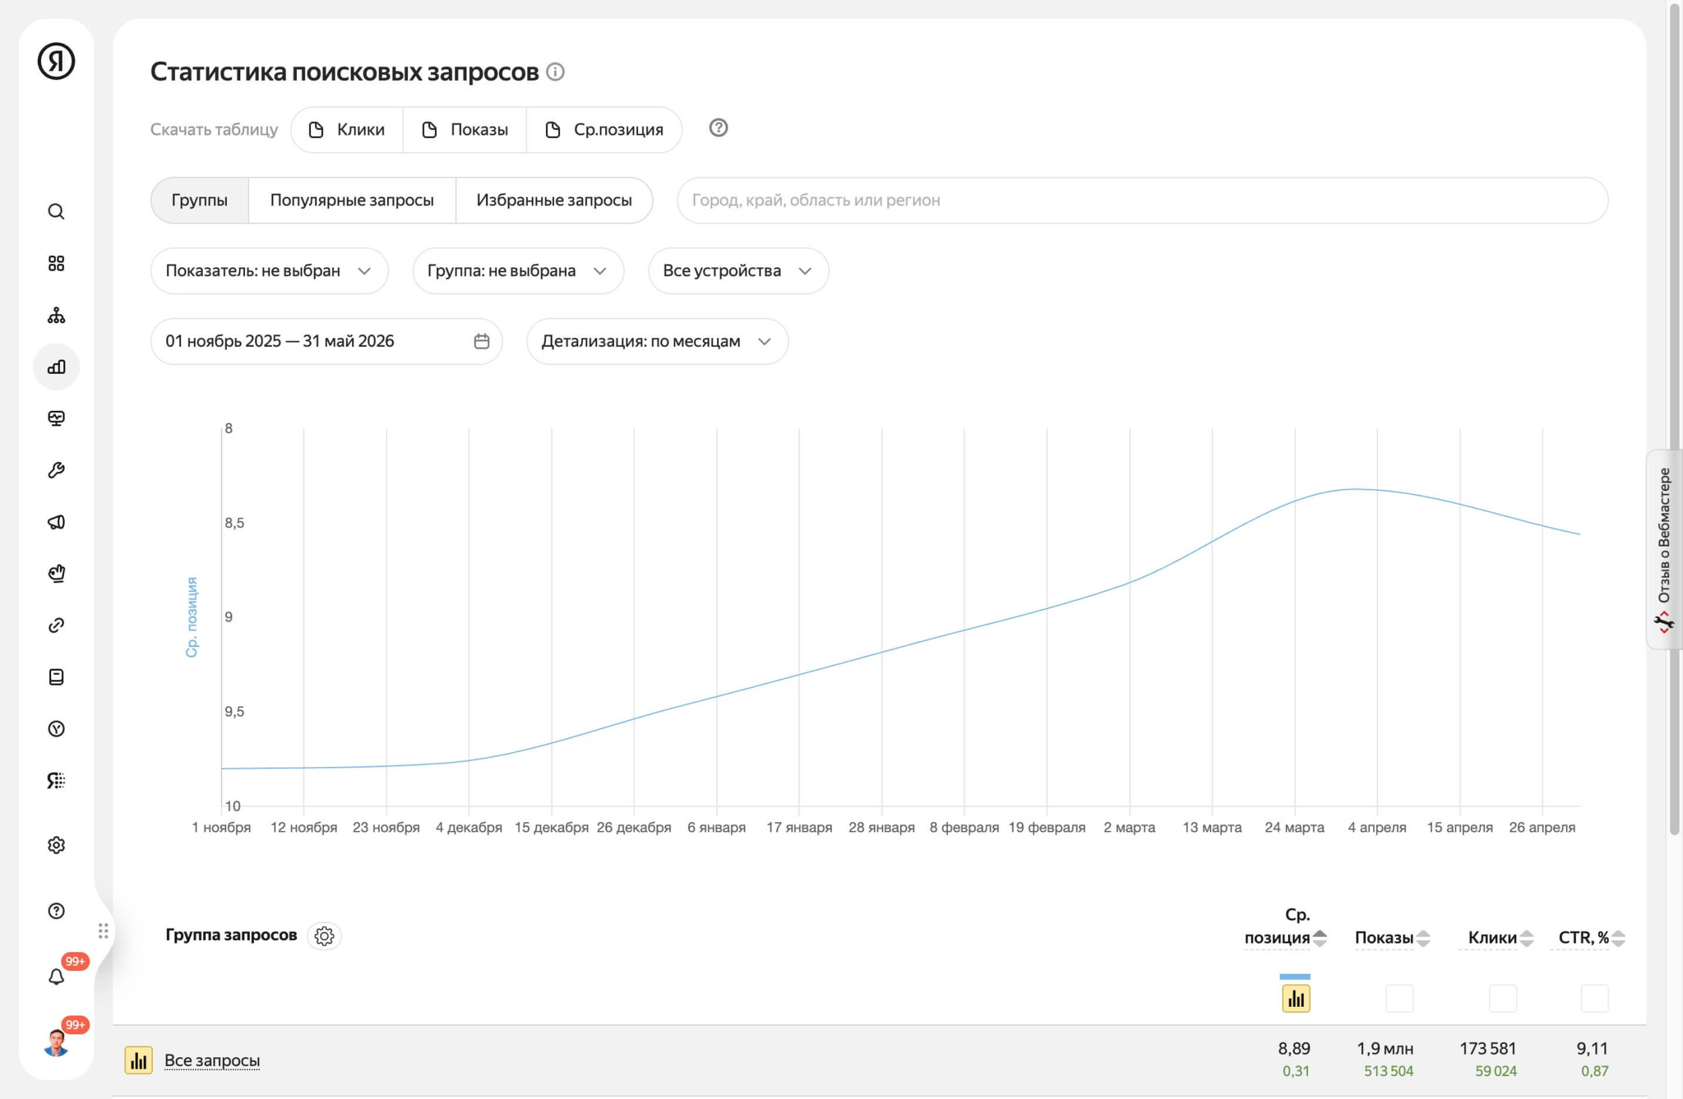The height and width of the screenshot is (1099, 1683).
Task: Toggle the Ср. позиция chart indicator
Action: click(1296, 999)
